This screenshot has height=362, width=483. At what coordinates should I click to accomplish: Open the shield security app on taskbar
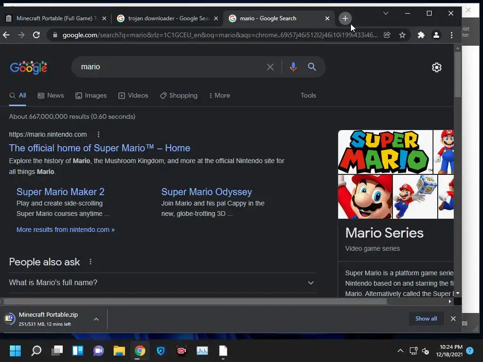tap(161, 351)
